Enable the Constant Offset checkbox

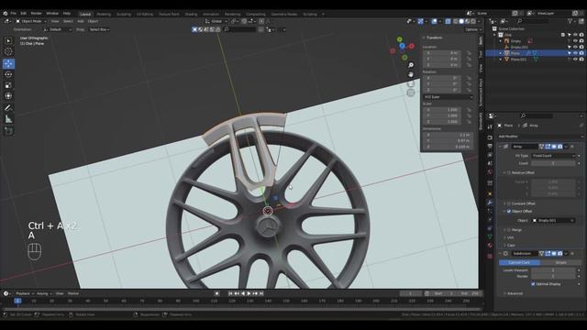coord(509,203)
